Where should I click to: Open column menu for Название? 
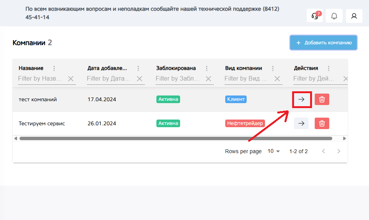coord(54,68)
